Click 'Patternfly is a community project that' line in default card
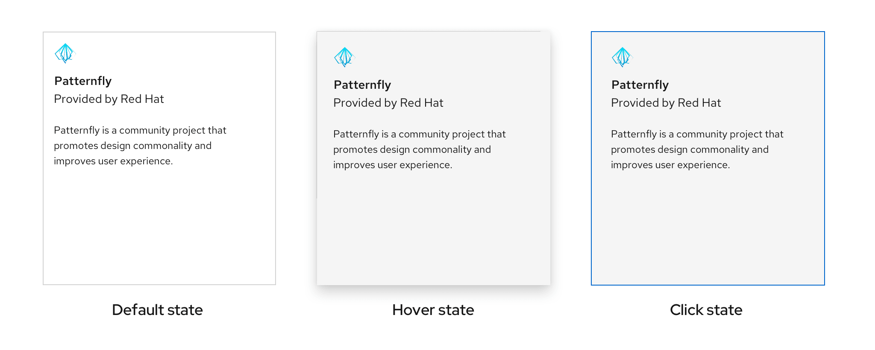 pyautogui.click(x=140, y=130)
